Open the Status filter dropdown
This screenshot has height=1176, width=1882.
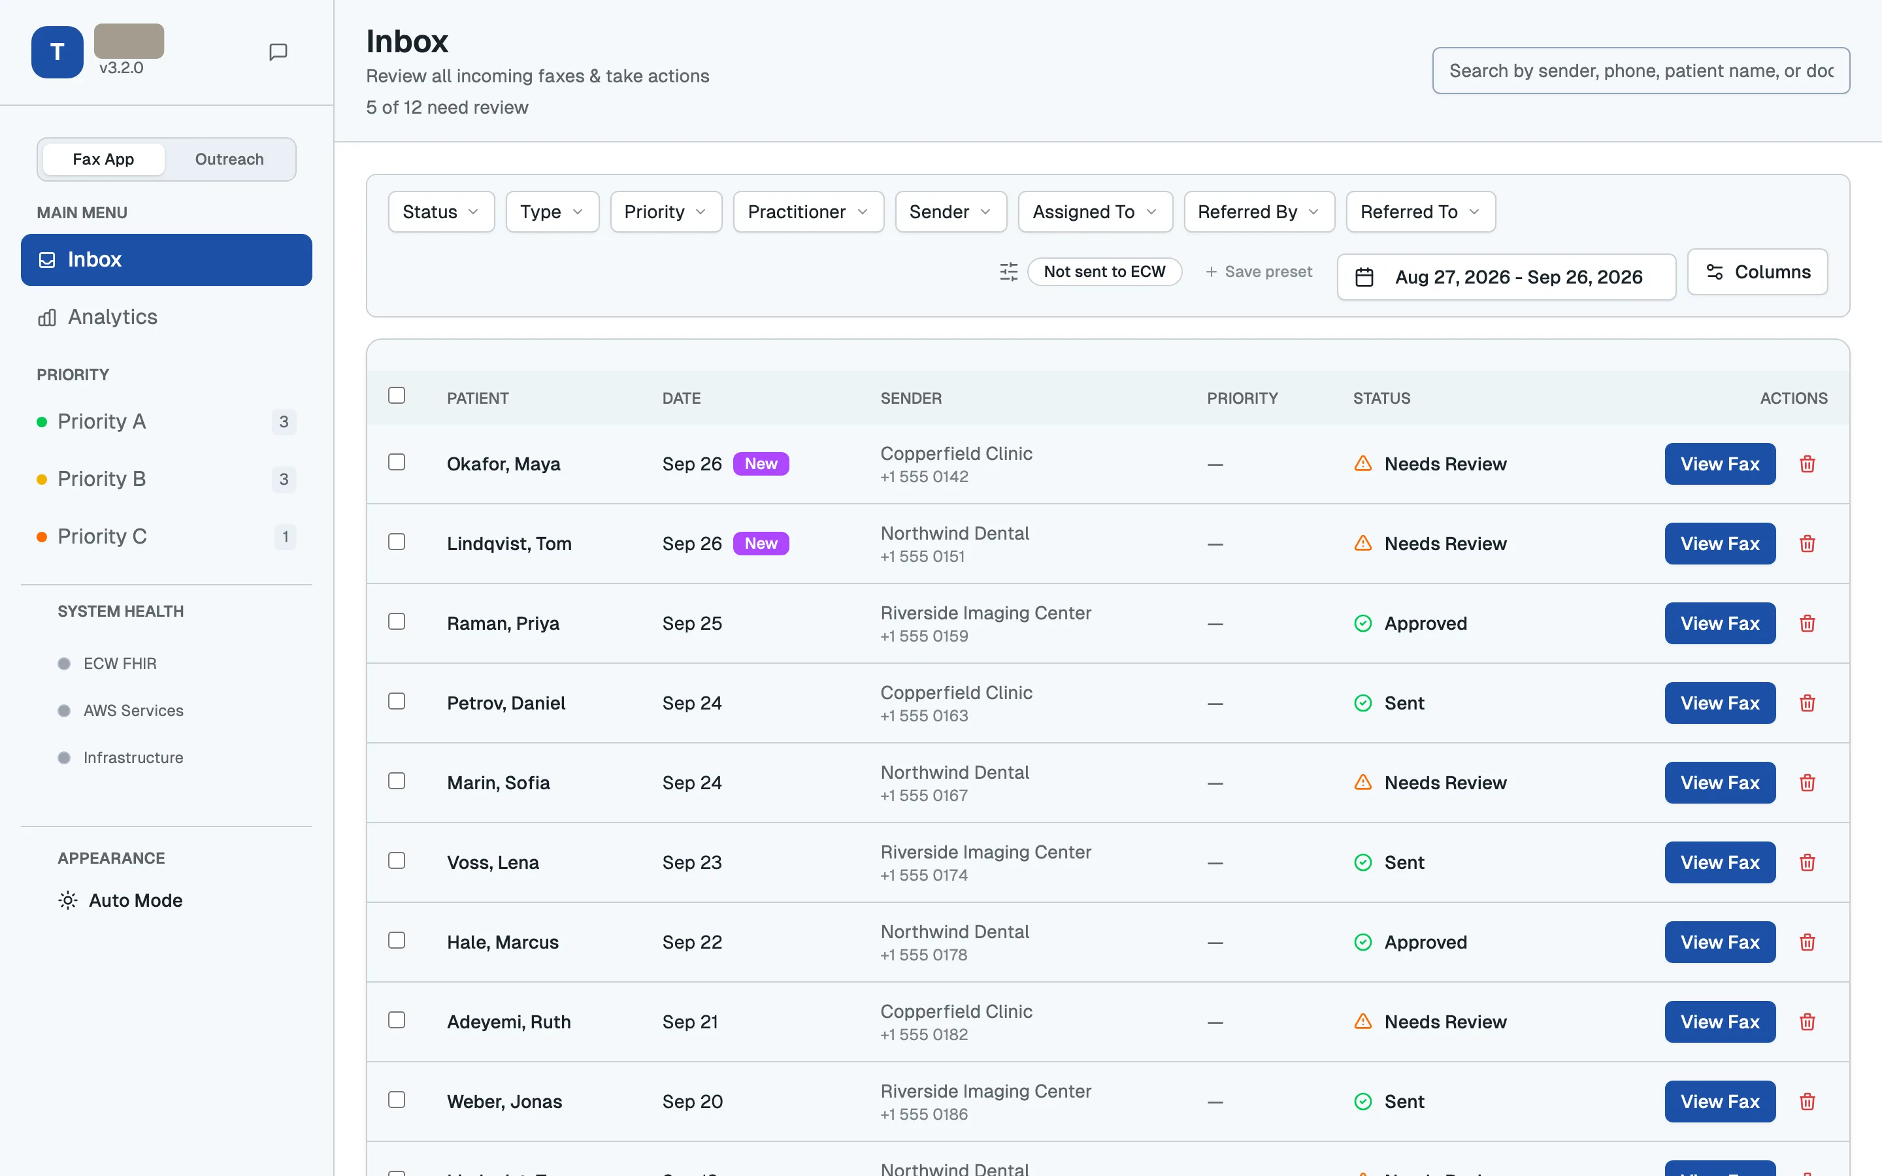point(441,212)
